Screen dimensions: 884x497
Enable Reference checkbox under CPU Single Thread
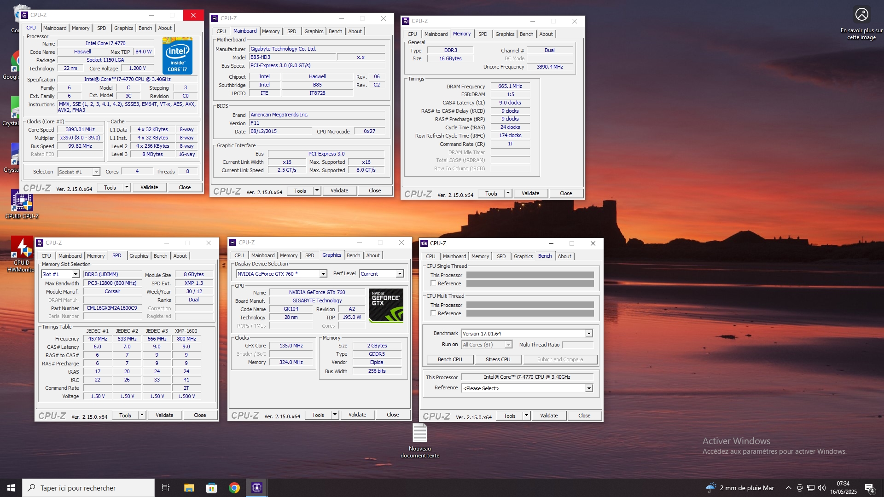(x=433, y=283)
